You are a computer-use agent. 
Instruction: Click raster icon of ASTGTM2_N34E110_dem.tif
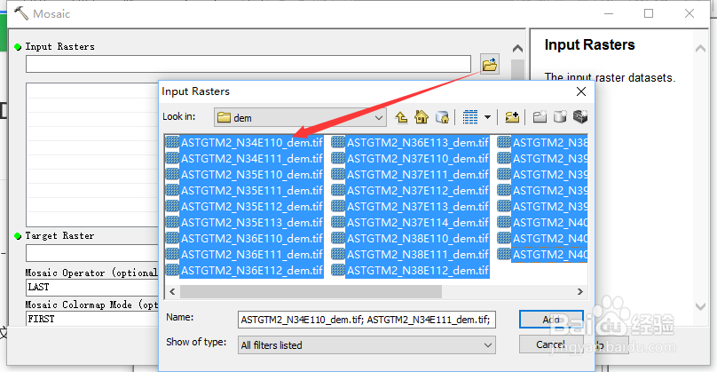click(x=172, y=142)
